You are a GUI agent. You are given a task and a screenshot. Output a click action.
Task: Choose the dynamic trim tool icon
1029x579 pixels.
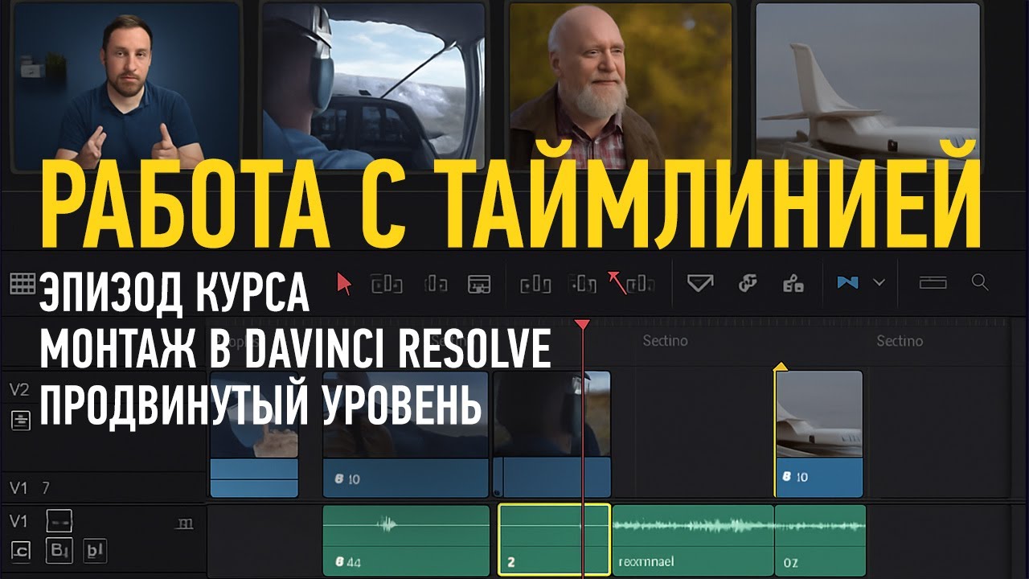(x=435, y=284)
